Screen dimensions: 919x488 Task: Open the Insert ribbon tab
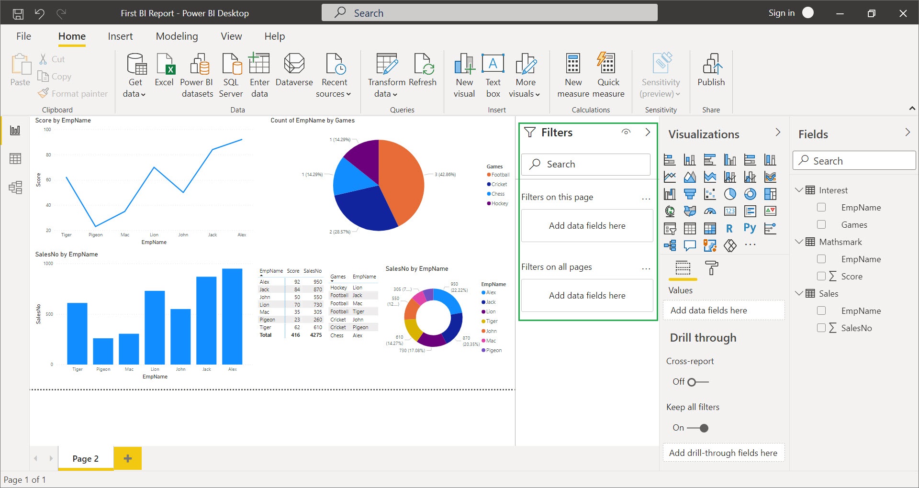[120, 36]
